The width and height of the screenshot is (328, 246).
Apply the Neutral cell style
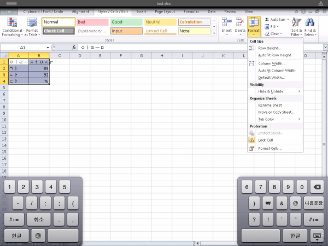point(160,22)
